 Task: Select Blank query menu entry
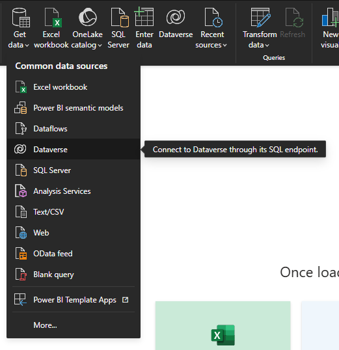coord(74,275)
